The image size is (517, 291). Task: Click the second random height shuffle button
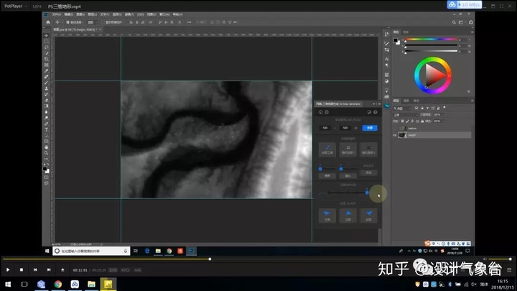[368, 149]
